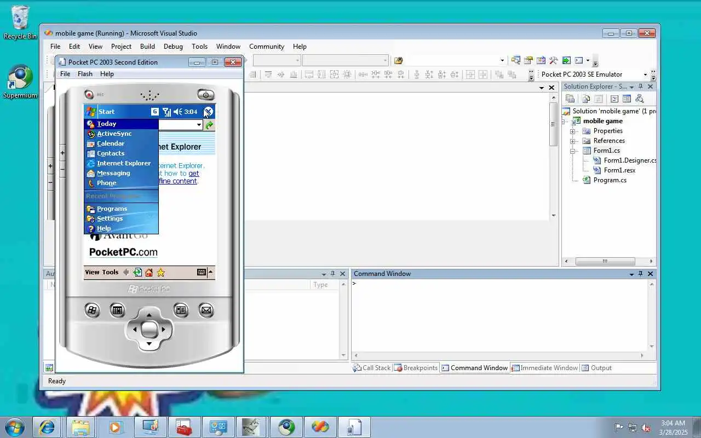Click the Back arrow in Pocket IE toolbar
The image size is (701, 438).
pyautogui.click(x=126, y=272)
